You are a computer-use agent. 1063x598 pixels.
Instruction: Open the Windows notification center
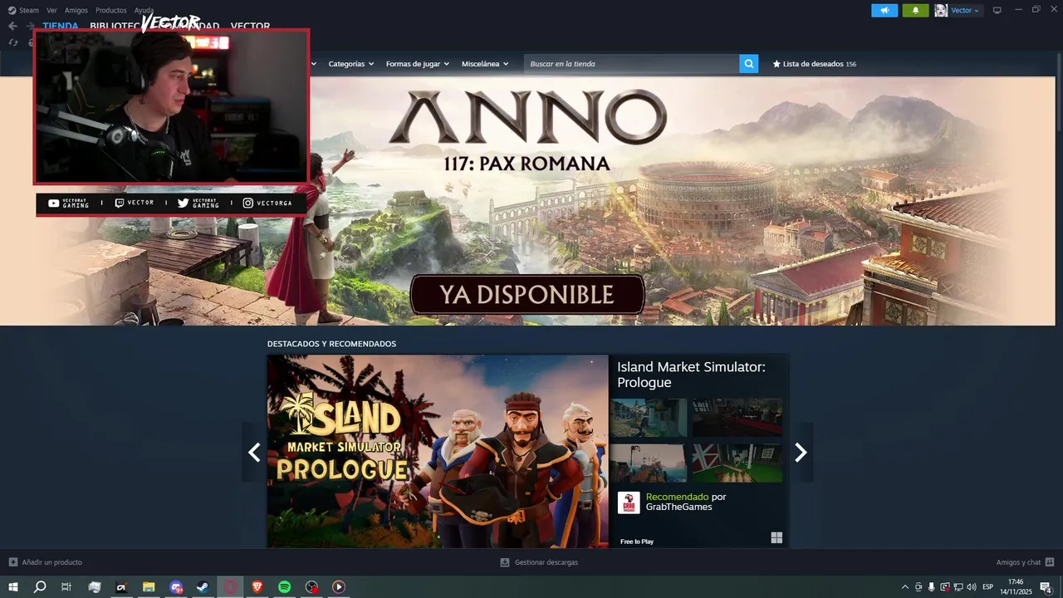pyautogui.click(x=1046, y=587)
